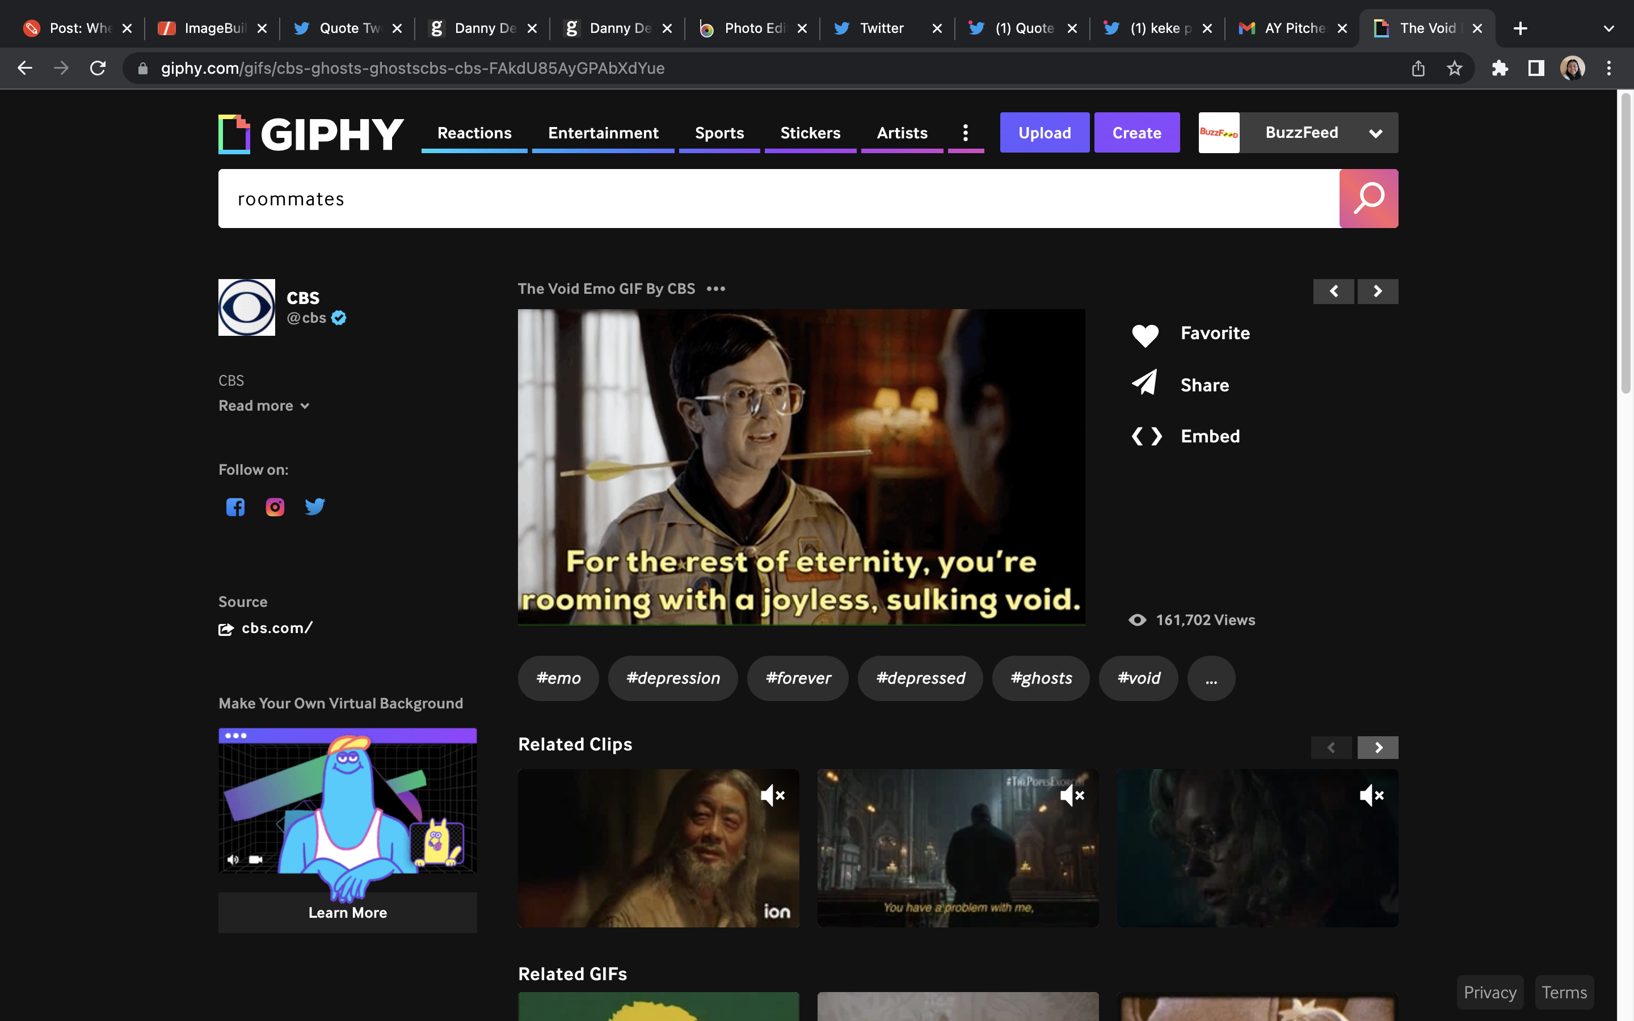Unmute the third related clip
This screenshot has height=1021, width=1634.
[1371, 795]
